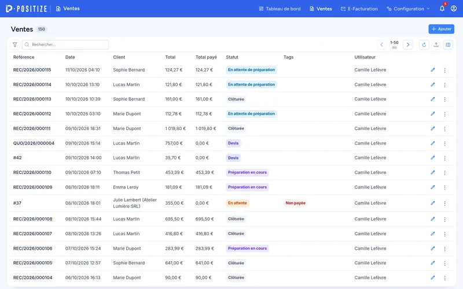Sort by the Date column header
463x289 pixels.
(x=70, y=57)
